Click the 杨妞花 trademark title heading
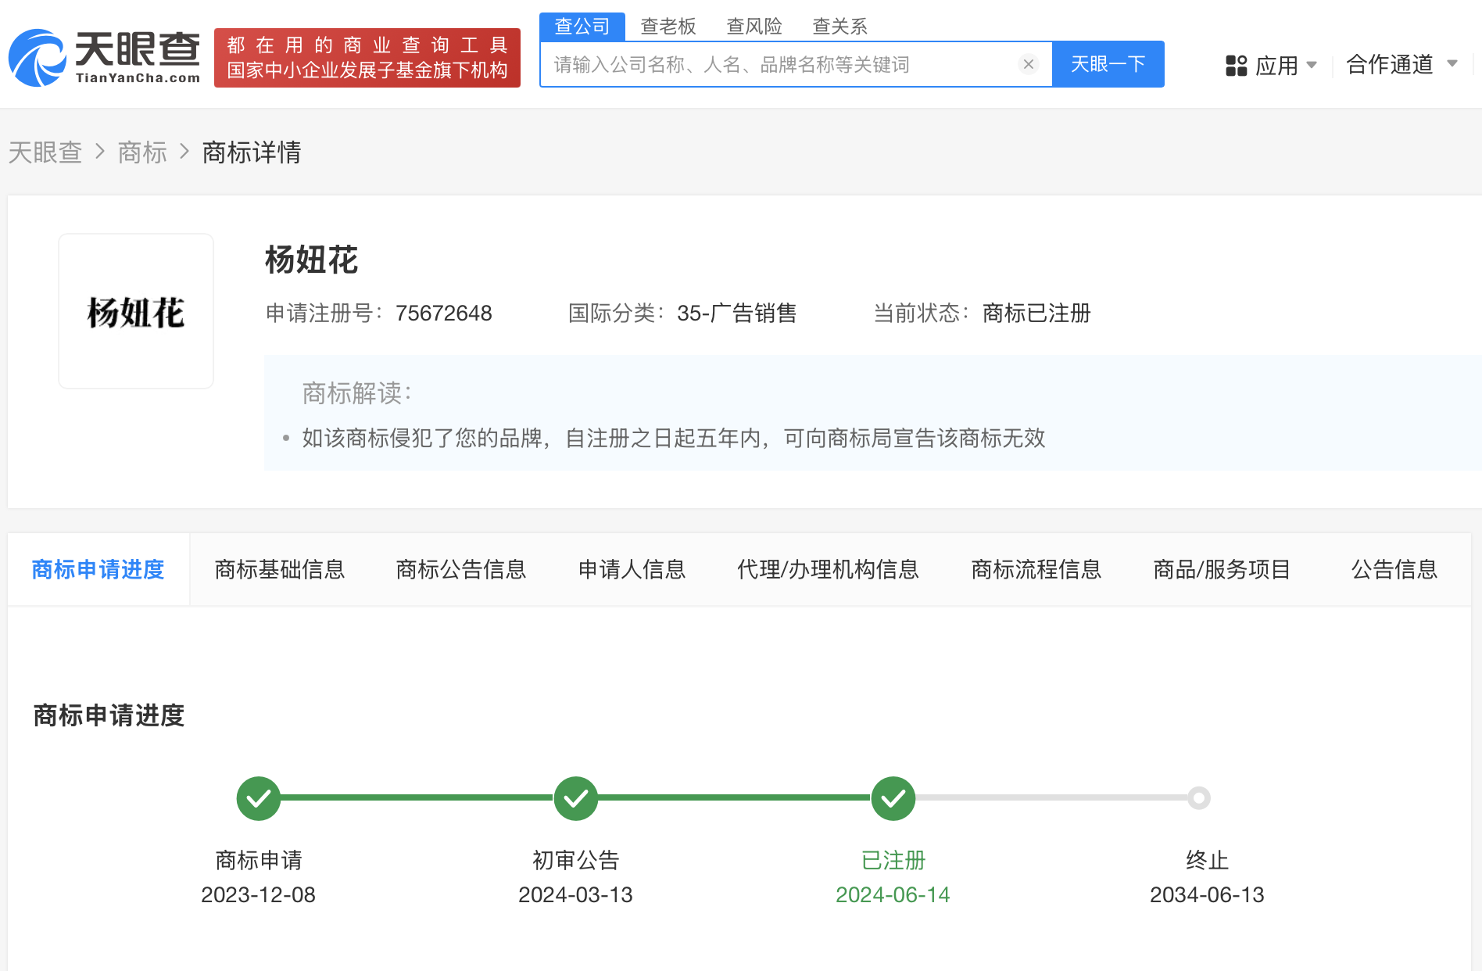The image size is (1482, 971). [311, 260]
